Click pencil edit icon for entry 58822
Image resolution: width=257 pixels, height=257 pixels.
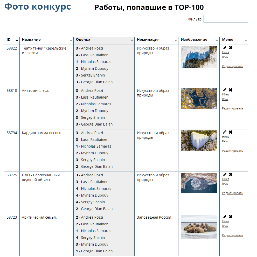coord(225,47)
